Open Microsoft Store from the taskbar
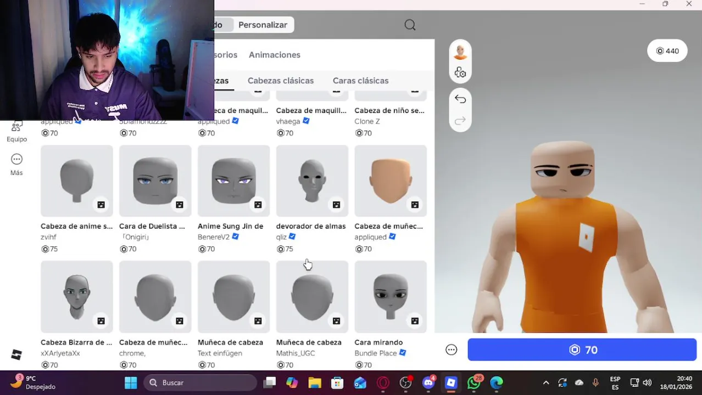Image resolution: width=702 pixels, height=395 pixels. (x=337, y=382)
